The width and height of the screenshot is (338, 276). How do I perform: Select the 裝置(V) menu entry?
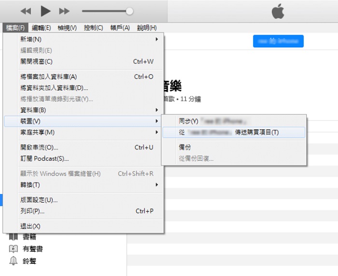[83, 121]
